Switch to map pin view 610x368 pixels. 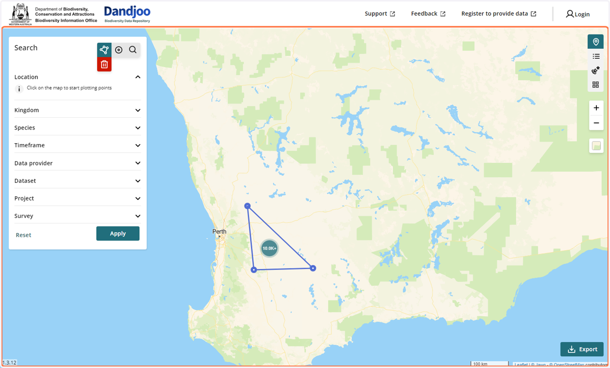596,42
